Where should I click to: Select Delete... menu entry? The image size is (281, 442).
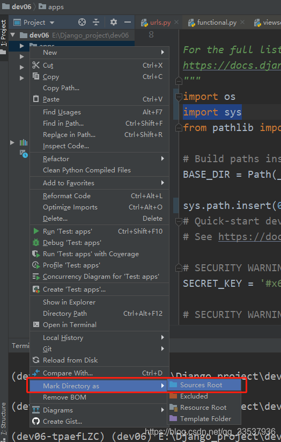pos(99,219)
